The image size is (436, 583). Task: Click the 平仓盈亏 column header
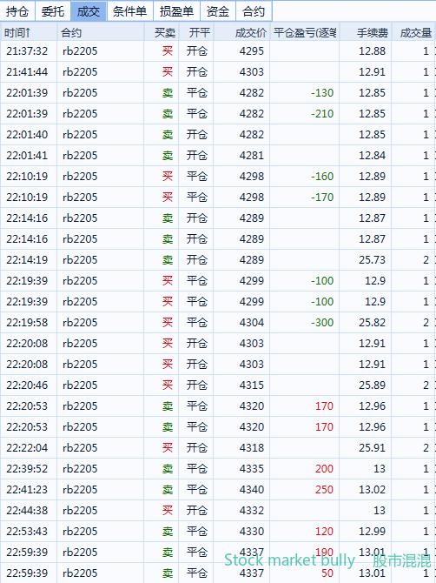point(305,33)
